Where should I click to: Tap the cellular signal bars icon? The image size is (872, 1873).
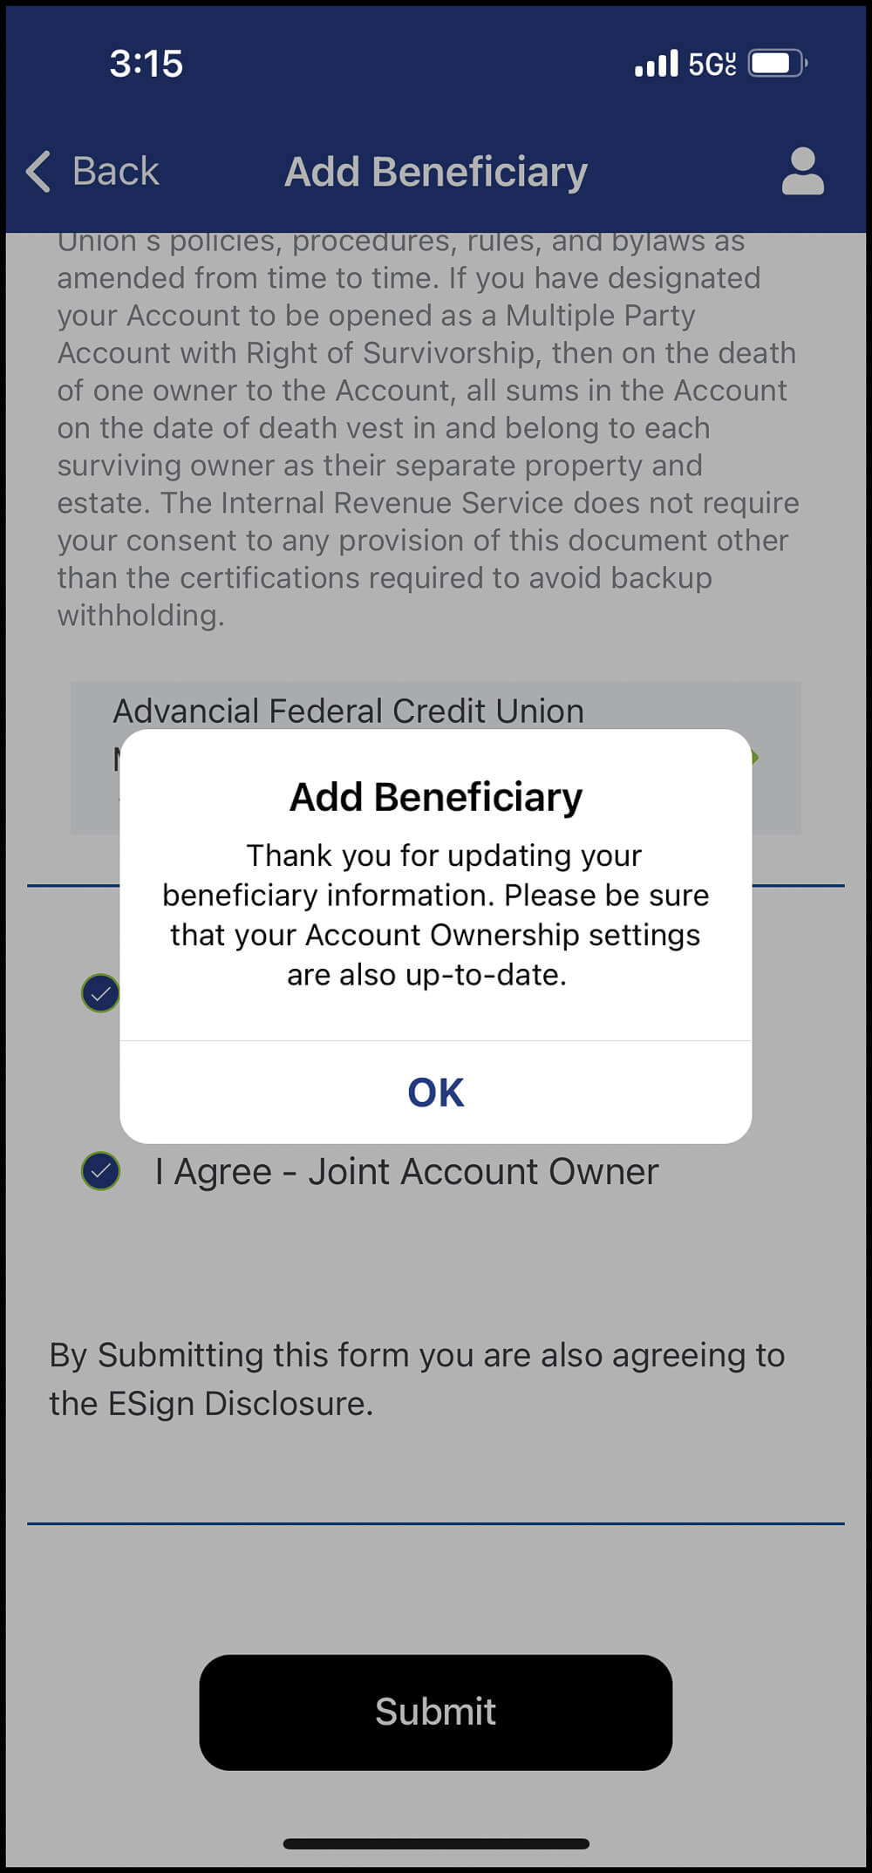656,64
